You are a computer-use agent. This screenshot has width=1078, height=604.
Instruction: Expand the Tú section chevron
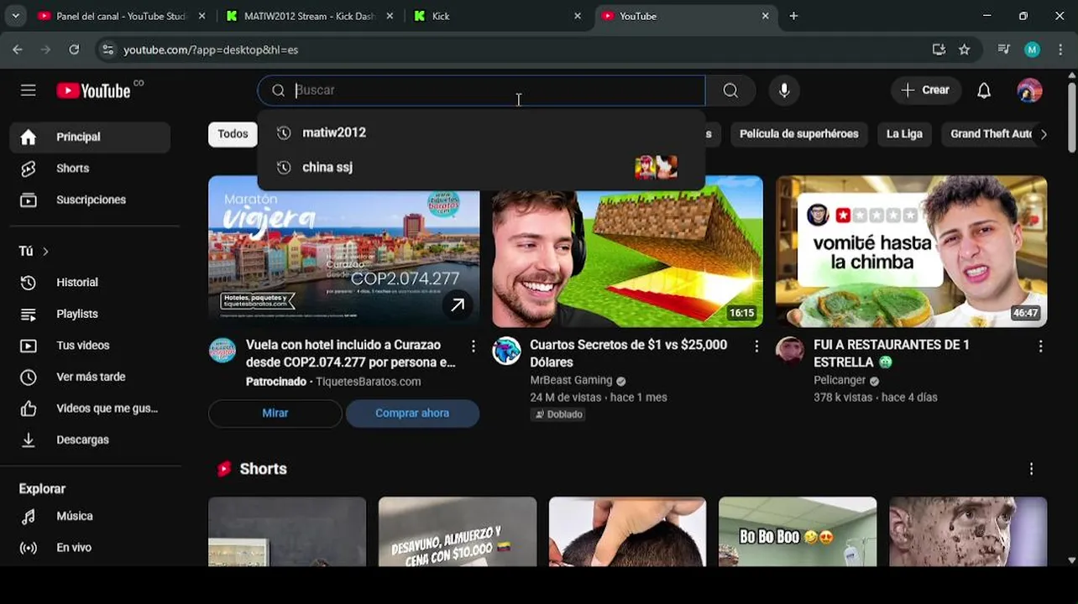(x=45, y=252)
